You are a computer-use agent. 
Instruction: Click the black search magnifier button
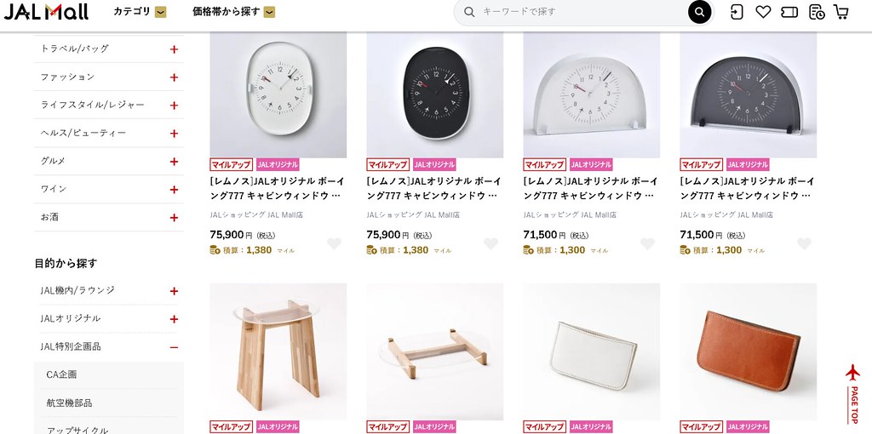(700, 12)
